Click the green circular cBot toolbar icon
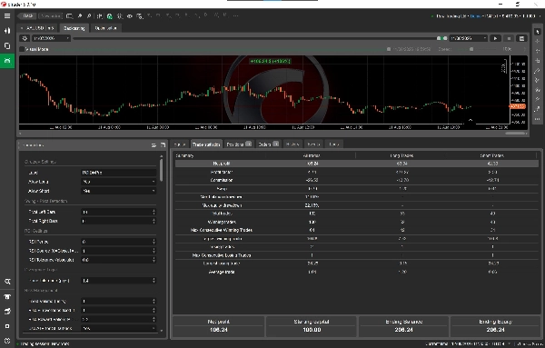Image resolution: width=545 pixels, height=348 pixels. [x=110, y=16]
